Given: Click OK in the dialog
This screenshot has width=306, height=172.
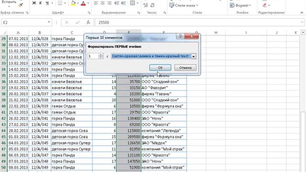Looking at the screenshot, I should tap(160, 67).
